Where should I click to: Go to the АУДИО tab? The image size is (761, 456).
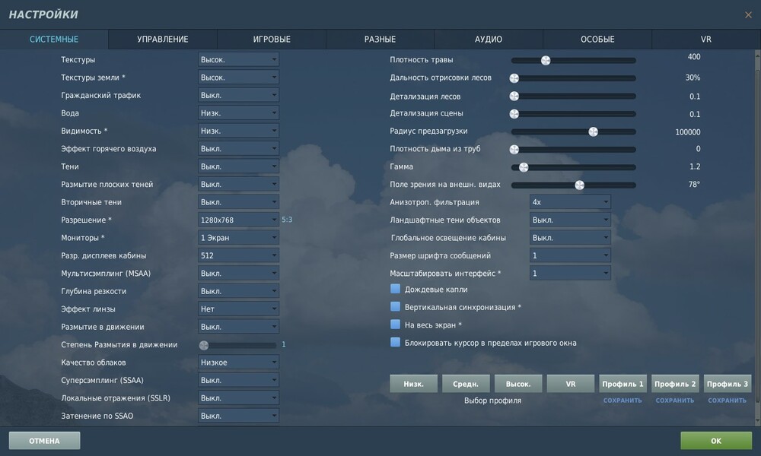click(x=489, y=40)
